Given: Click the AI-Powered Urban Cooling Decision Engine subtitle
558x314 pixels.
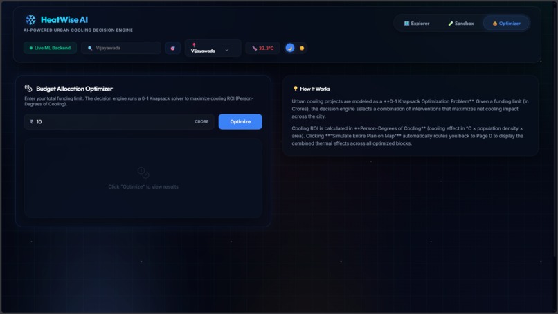Looking at the screenshot, I should [x=78, y=30].
